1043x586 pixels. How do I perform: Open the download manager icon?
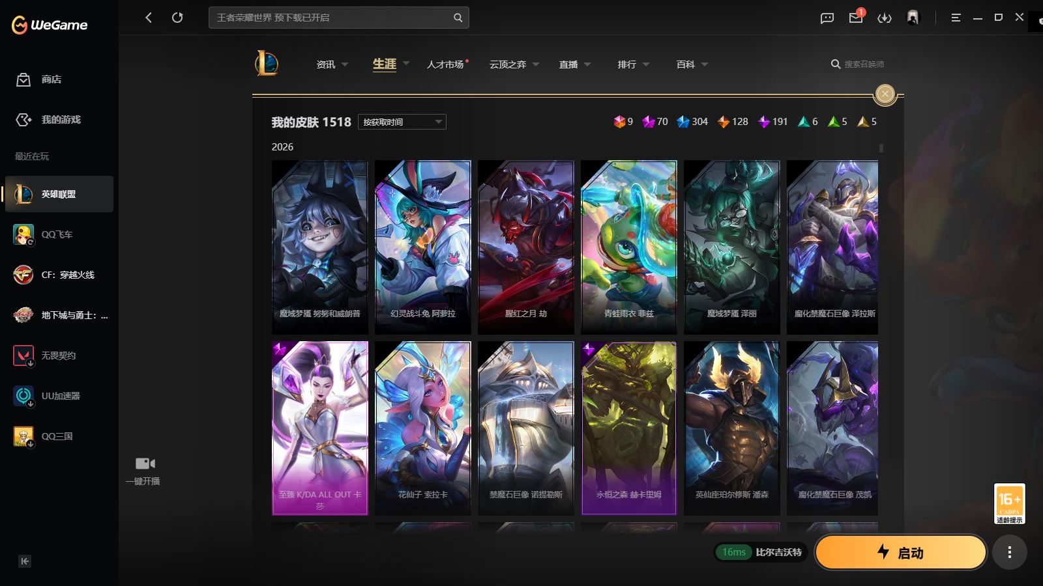pos(884,18)
